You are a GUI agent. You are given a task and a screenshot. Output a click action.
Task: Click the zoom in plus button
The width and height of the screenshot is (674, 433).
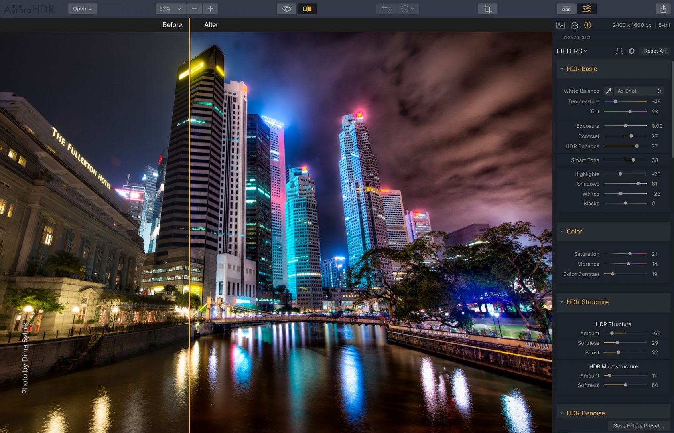[210, 9]
